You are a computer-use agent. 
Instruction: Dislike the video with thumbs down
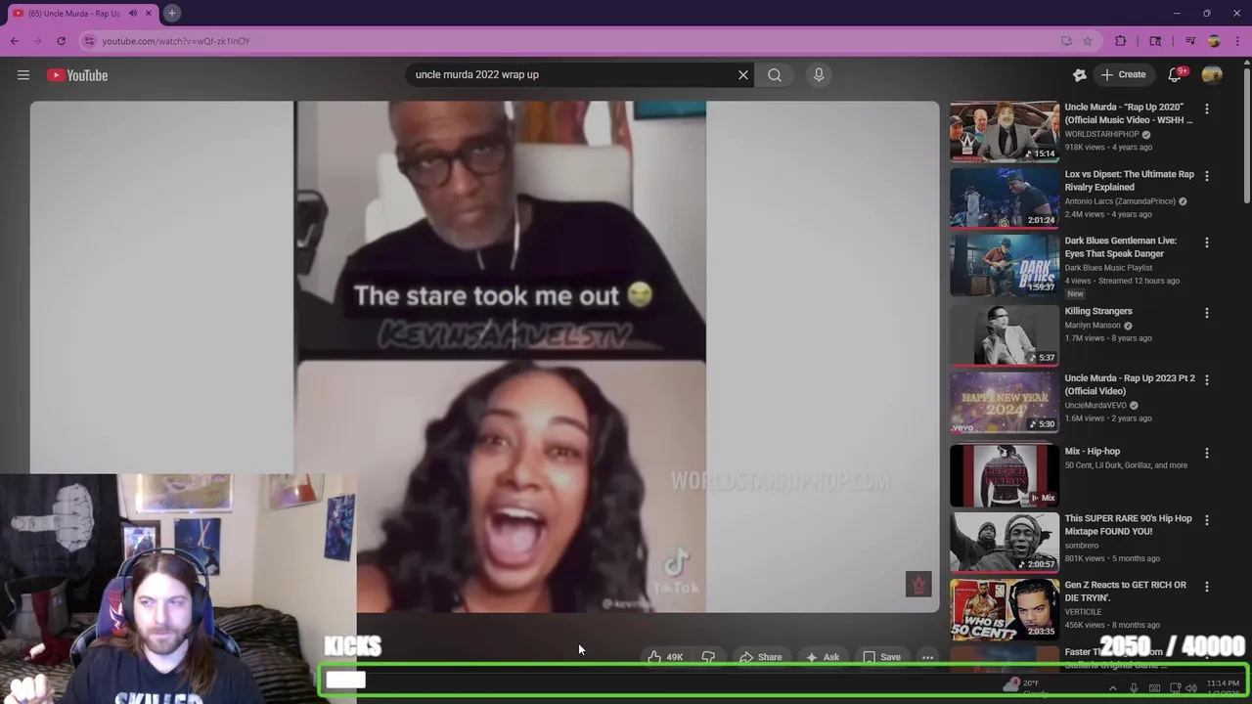coord(709,657)
